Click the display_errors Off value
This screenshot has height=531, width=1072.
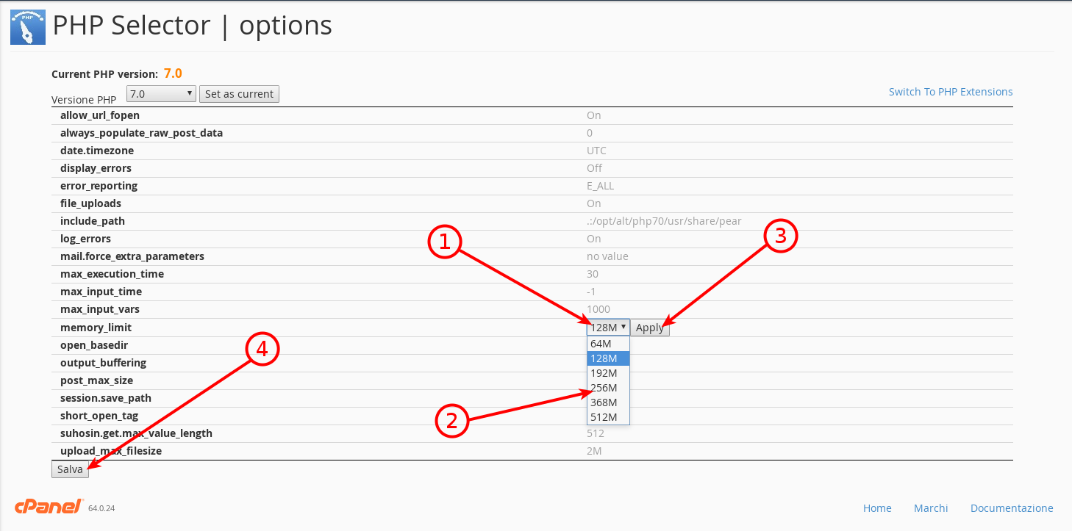point(594,168)
